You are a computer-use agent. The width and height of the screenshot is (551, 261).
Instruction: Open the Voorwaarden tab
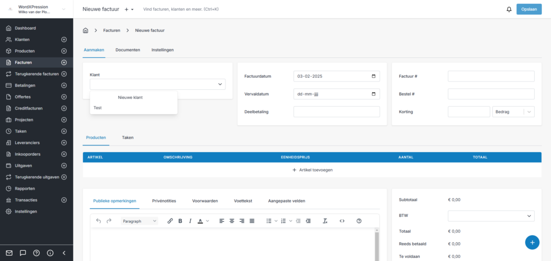coord(205,201)
